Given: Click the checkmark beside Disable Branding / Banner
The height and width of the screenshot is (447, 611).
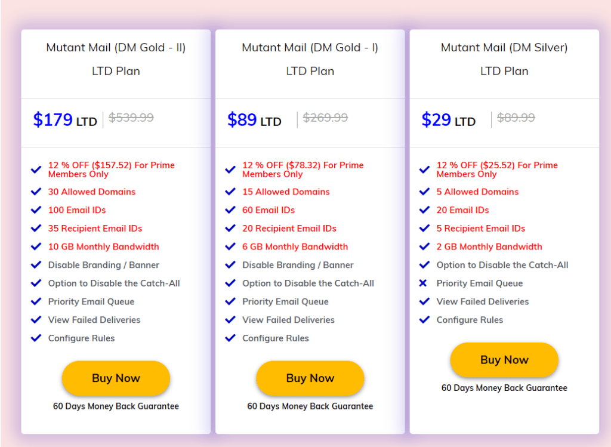Looking at the screenshot, I should click(36, 265).
